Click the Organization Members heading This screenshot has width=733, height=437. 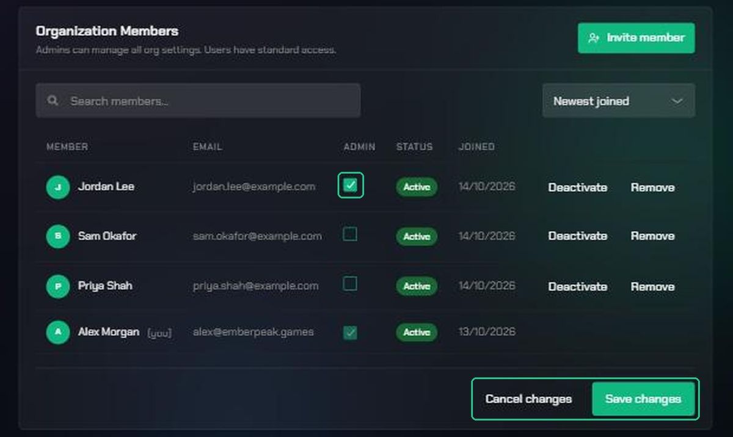click(x=107, y=31)
